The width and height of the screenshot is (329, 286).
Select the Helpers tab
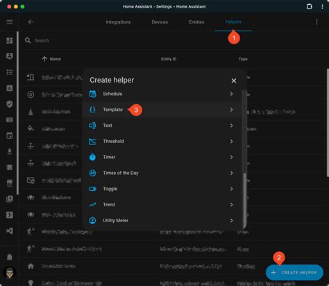[233, 22]
